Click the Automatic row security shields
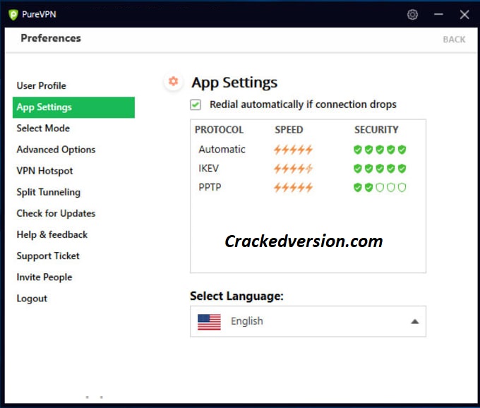This screenshot has height=408, width=480. tap(380, 150)
